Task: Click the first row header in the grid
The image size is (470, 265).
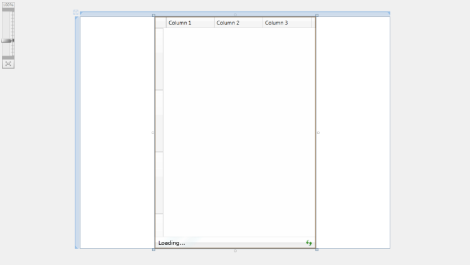Action: click(x=159, y=60)
